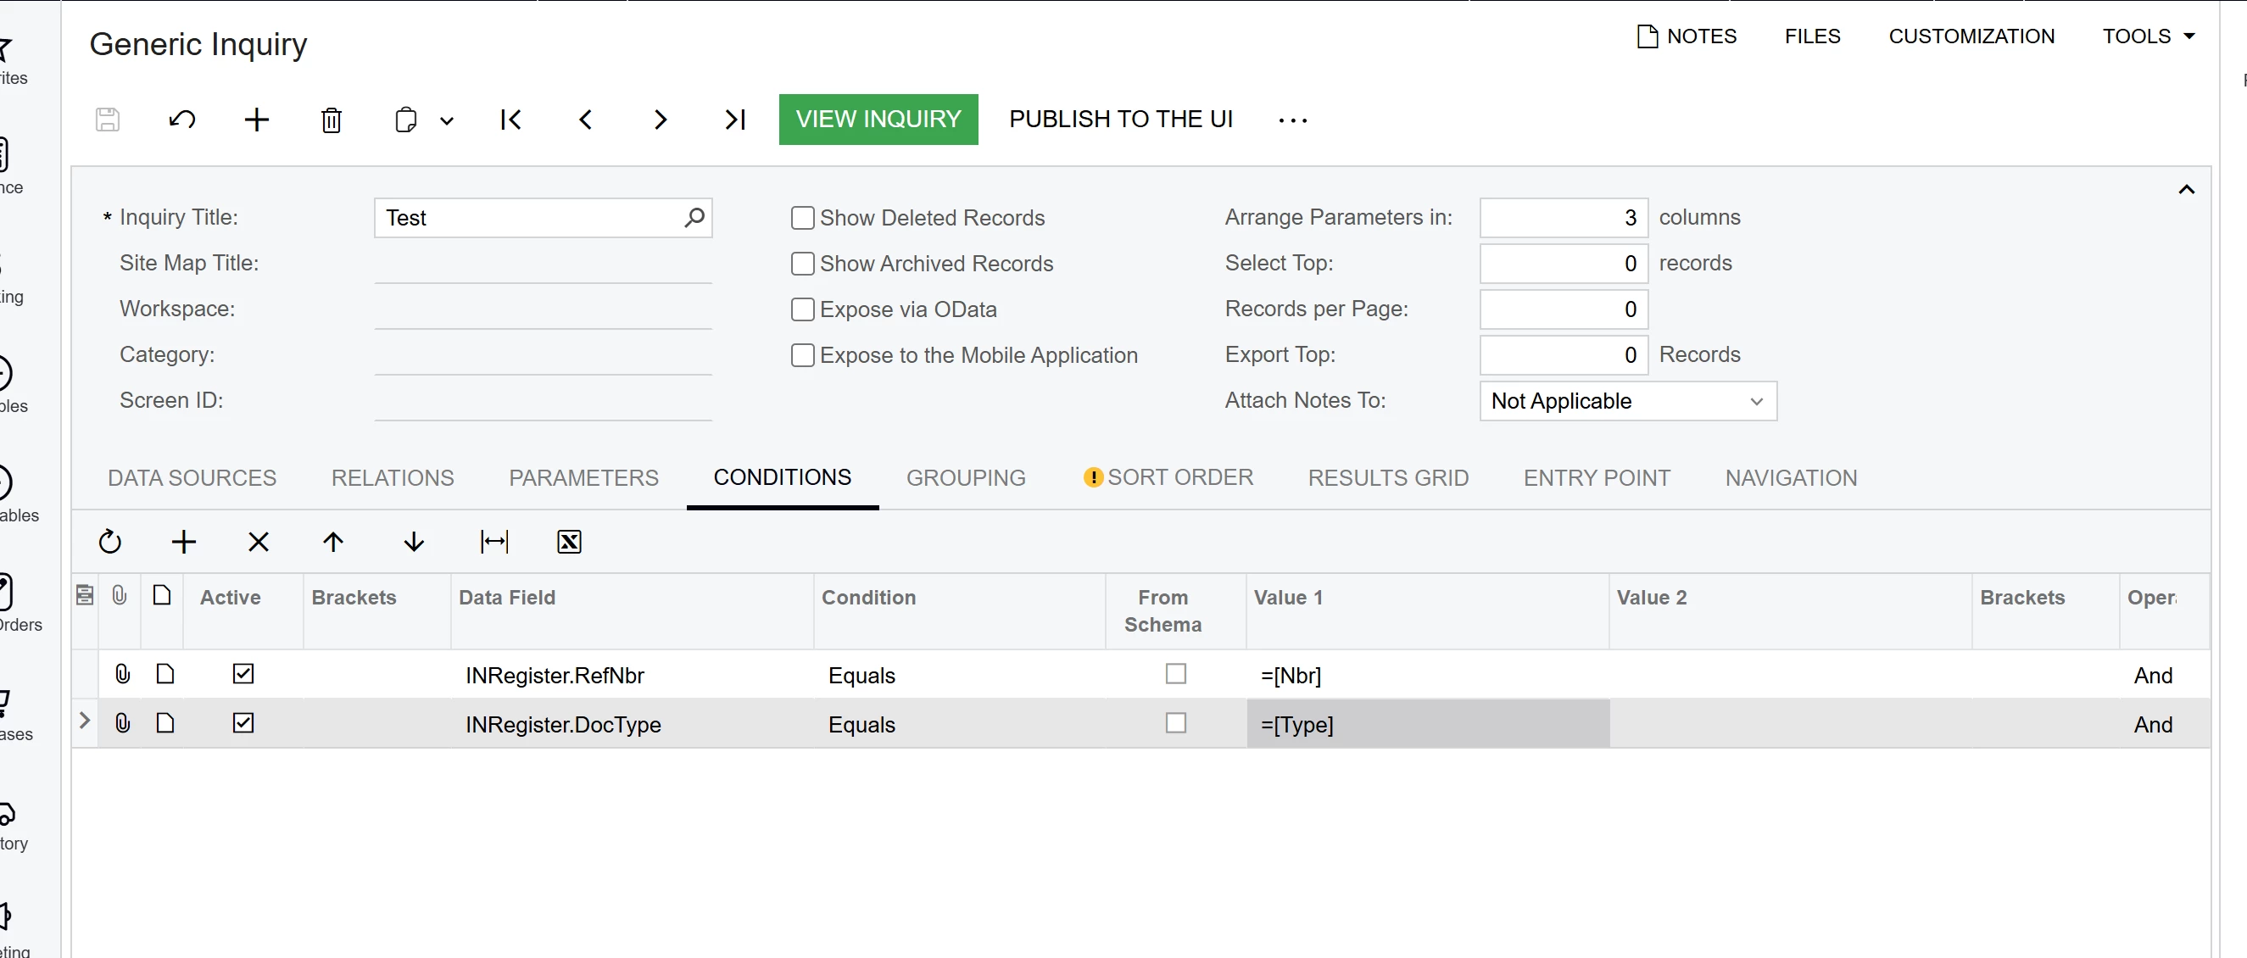Move the condition row up
Screen dimensions: 2247x958
pyautogui.click(x=333, y=542)
